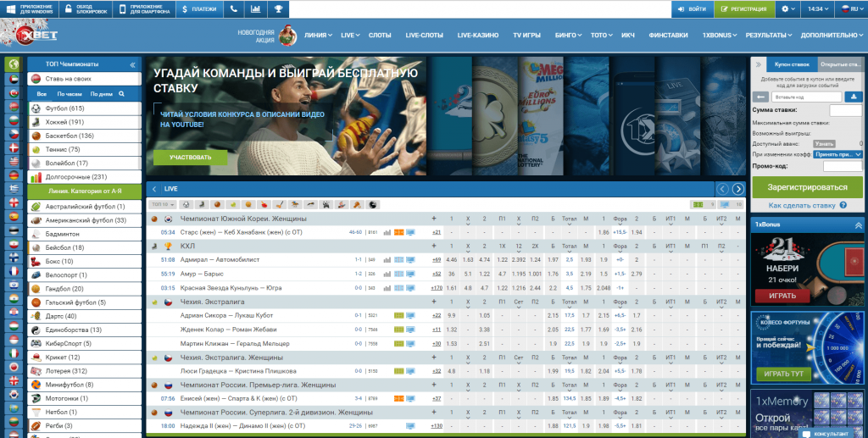The height and width of the screenshot is (438, 868).
Task: Open the RU language dropdown
Action: coord(849,8)
